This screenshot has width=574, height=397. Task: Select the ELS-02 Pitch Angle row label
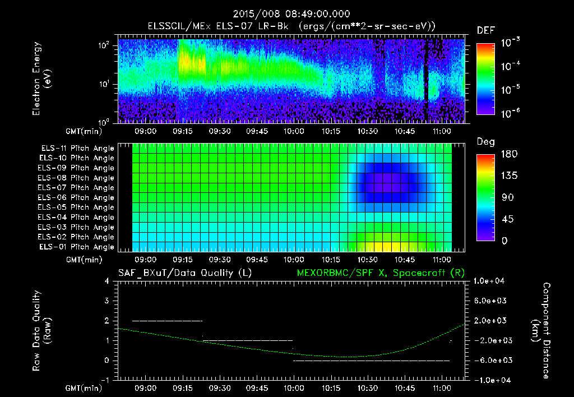(x=76, y=237)
